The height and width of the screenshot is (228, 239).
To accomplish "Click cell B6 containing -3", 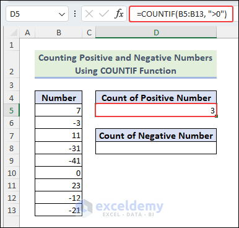I will point(59,123).
